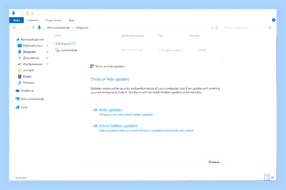Expand the ribbon using the chevron near help
The height and width of the screenshot is (190, 286).
point(268,20)
